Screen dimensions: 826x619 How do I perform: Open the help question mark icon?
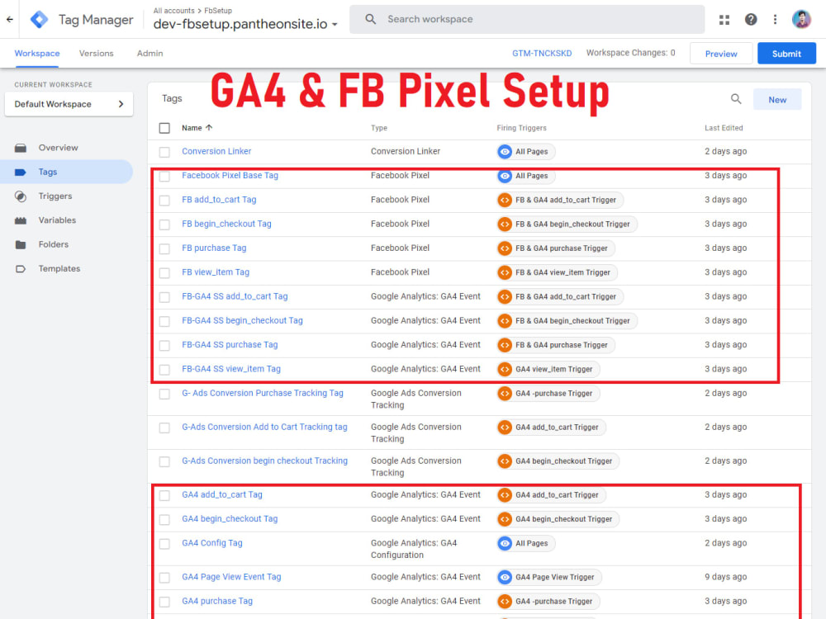tap(751, 20)
